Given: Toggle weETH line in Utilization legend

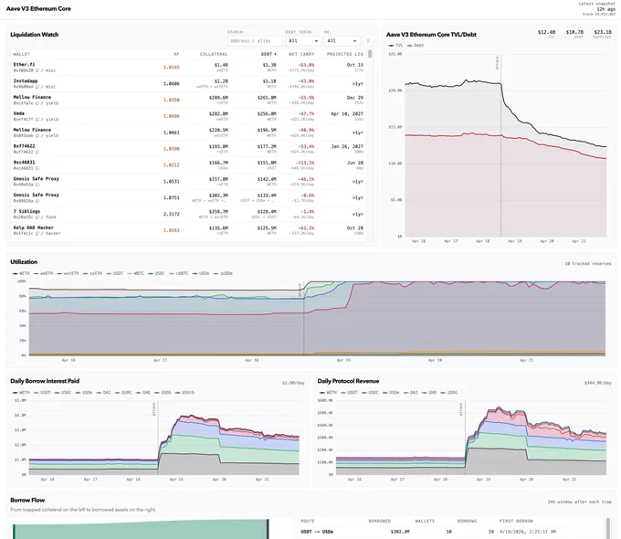Looking at the screenshot, I should point(43,273).
